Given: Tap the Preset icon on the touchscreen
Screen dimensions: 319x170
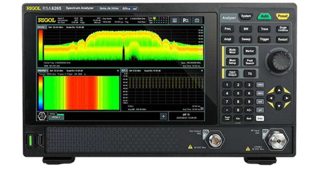Looking at the screenshot, I should [185, 20].
